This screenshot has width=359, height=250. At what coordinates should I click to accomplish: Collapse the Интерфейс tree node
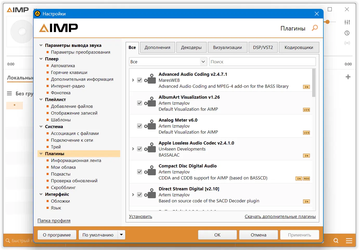(41, 194)
